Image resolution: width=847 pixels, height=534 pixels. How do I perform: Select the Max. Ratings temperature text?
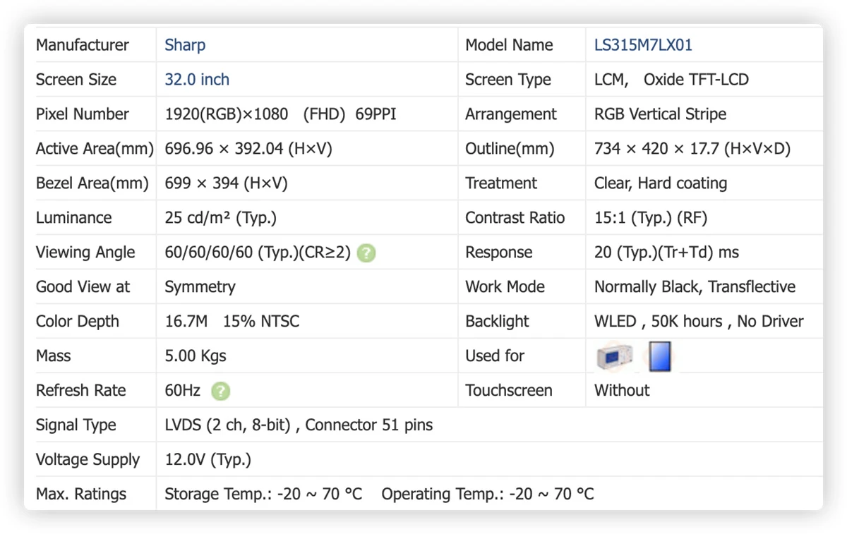(379, 494)
